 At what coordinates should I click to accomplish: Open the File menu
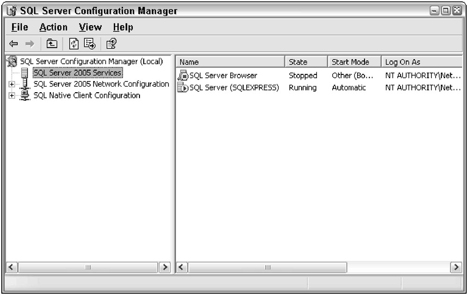pos(20,27)
